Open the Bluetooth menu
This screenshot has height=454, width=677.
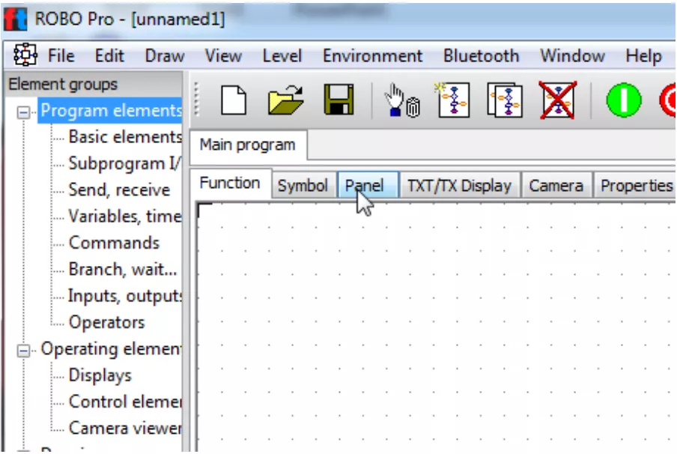coord(481,55)
